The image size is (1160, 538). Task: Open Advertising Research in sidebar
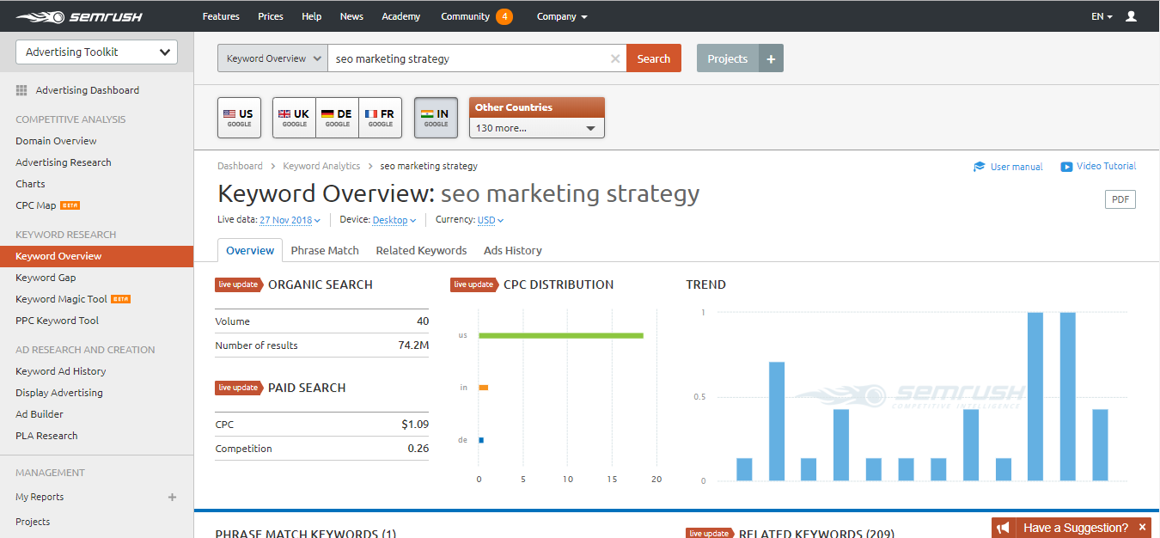click(64, 162)
